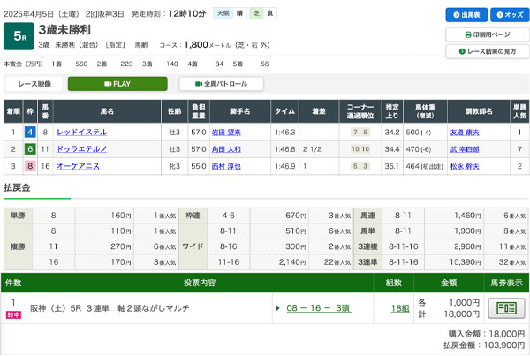Show the betting ticket display icon
This screenshot has width=530, height=356.
click(x=507, y=307)
